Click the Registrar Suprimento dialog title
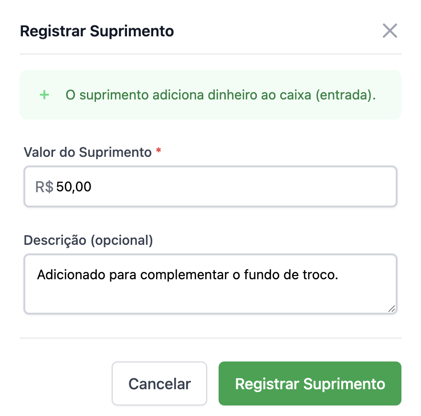 click(97, 32)
